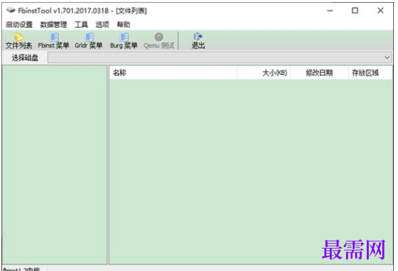Click the 文件列表 folder icon
This screenshot has width=398, height=271.
[19, 37]
